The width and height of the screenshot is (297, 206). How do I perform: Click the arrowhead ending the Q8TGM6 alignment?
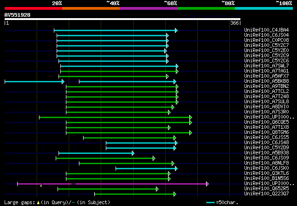click(191, 133)
